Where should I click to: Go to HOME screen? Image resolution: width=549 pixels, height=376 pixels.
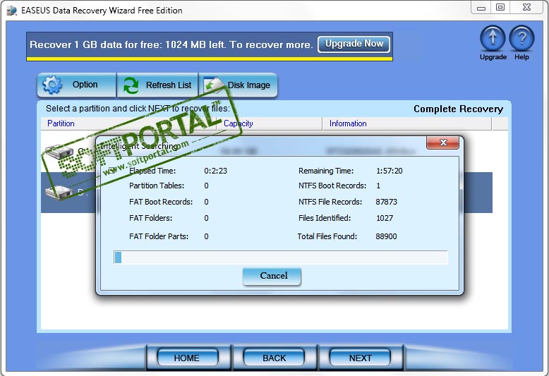(x=187, y=358)
